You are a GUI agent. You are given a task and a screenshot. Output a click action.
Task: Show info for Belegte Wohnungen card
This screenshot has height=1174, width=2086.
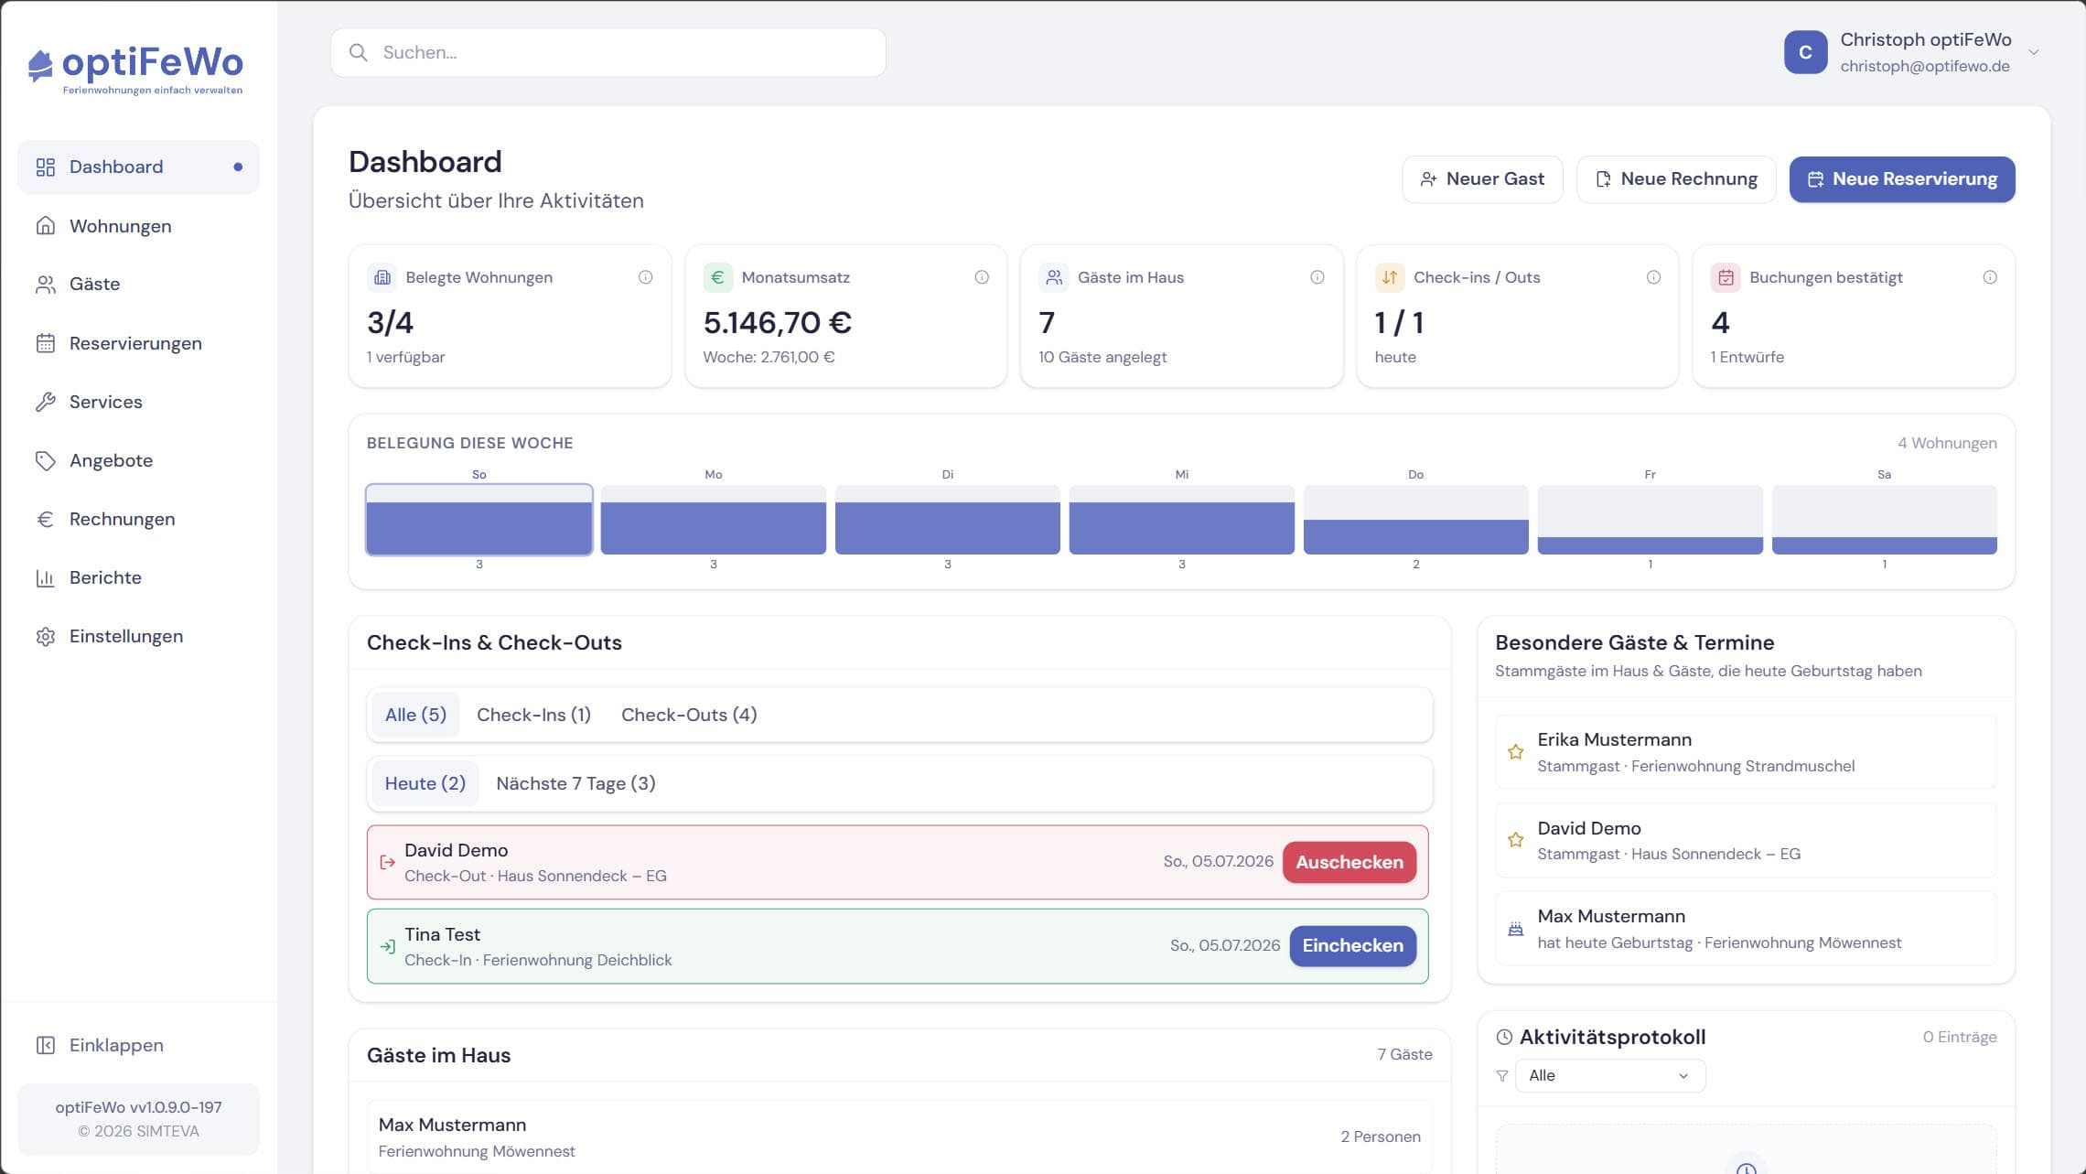tap(646, 277)
